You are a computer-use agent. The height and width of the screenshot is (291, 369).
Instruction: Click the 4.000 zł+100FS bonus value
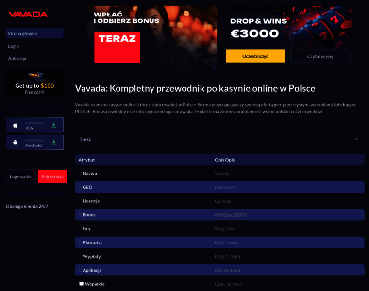click(230, 215)
